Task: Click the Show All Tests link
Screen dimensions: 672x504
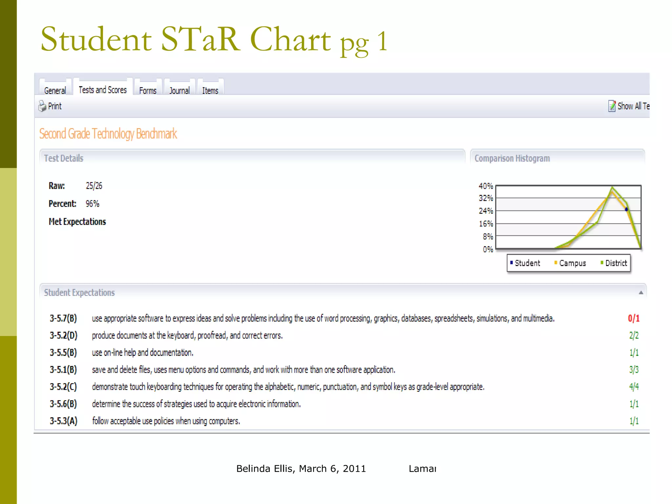Action: pyautogui.click(x=633, y=106)
